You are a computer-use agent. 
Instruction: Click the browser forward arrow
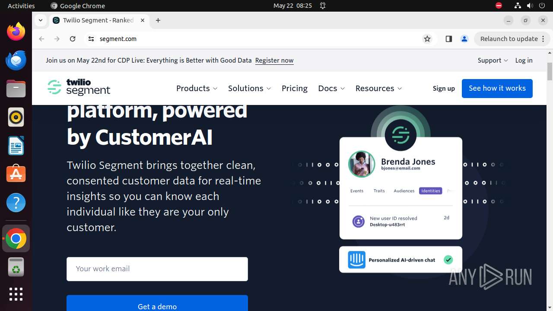(57, 39)
